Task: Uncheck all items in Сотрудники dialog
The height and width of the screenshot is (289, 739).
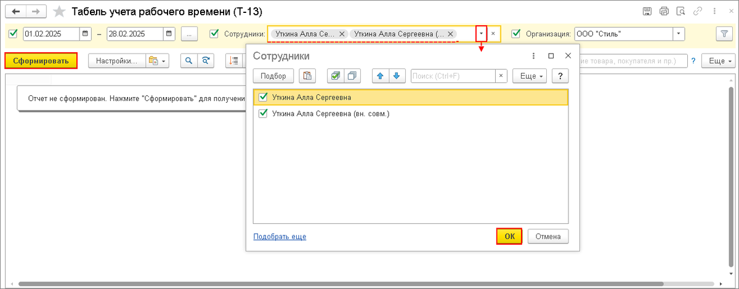Action: coord(352,76)
